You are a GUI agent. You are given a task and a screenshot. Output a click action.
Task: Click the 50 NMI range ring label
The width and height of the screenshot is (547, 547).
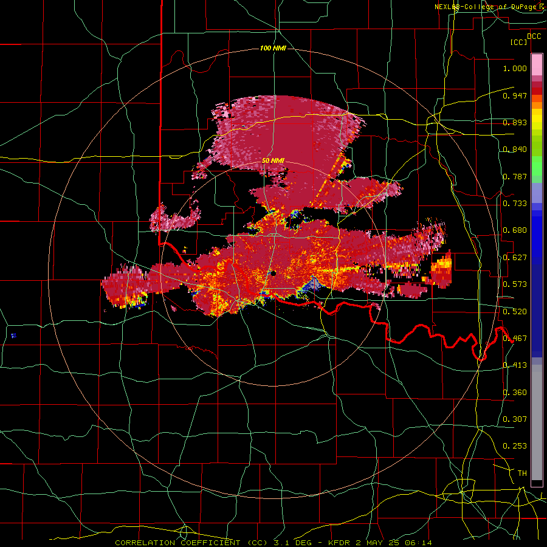273,161
